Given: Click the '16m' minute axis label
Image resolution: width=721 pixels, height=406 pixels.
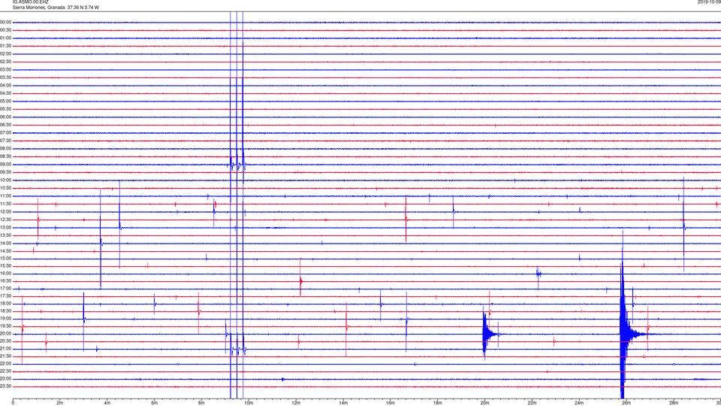Looking at the screenshot, I should pyautogui.click(x=390, y=403).
